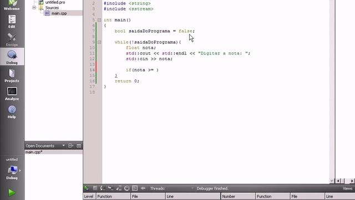Fold the main() function block
The image size is (355, 200).
point(99,20)
